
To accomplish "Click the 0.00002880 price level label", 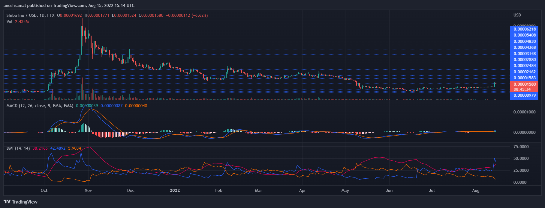I will click(525, 60).
